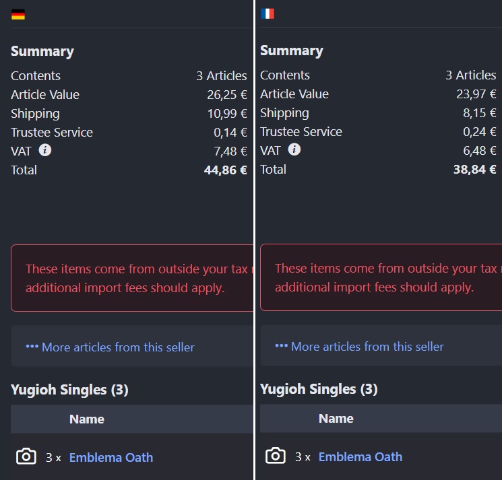Select the 38,84 € total amount
502x480 pixels.
[x=474, y=169]
